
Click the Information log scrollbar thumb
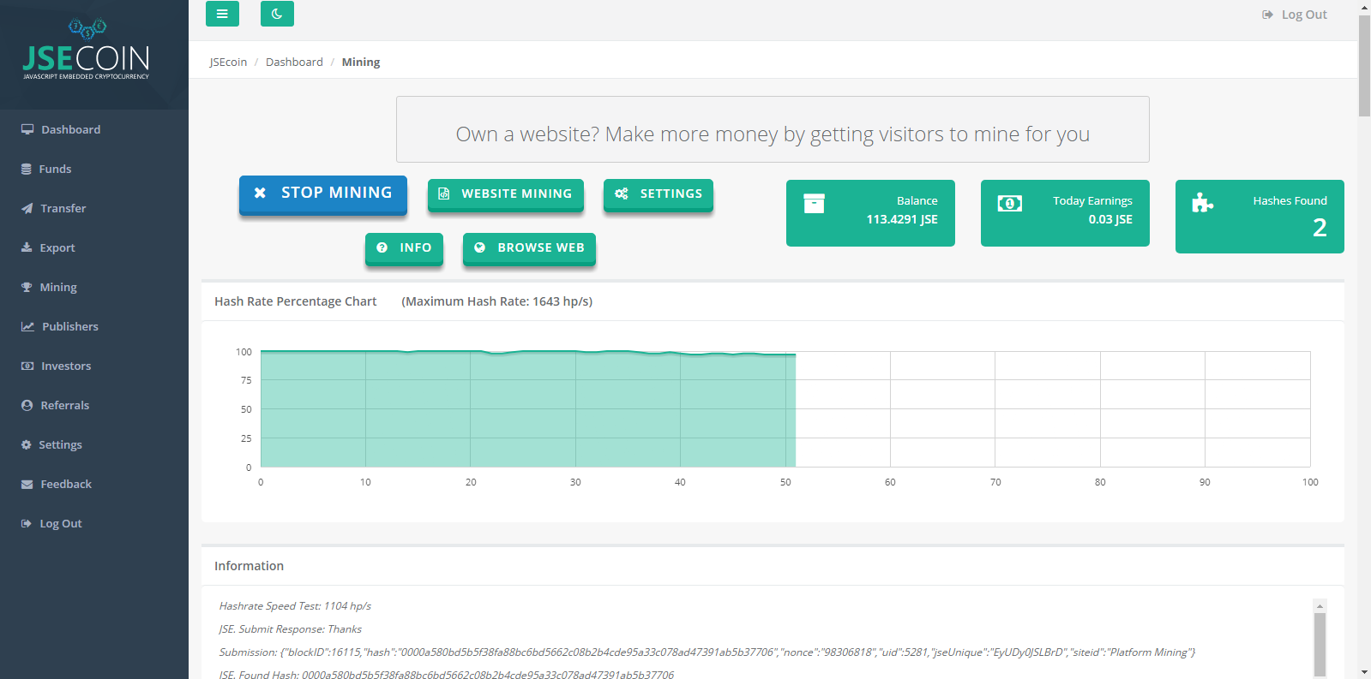pos(1320,645)
